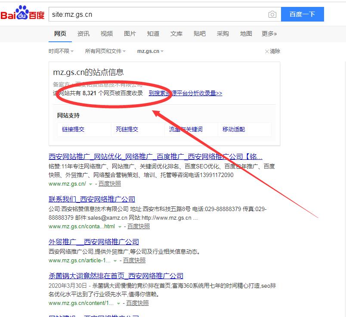The width and height of the screenshot is (346, 317).
Task: Clear filters with the 清除 button
Action: click(272, 51)
